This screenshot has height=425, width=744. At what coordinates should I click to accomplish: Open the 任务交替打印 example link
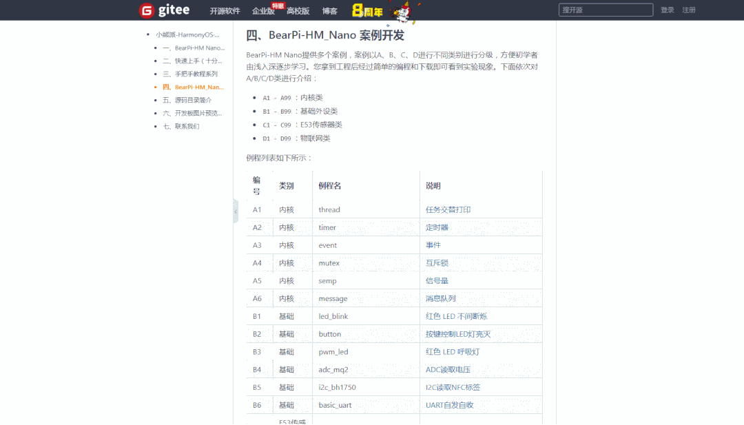click(x=448, y=209)
